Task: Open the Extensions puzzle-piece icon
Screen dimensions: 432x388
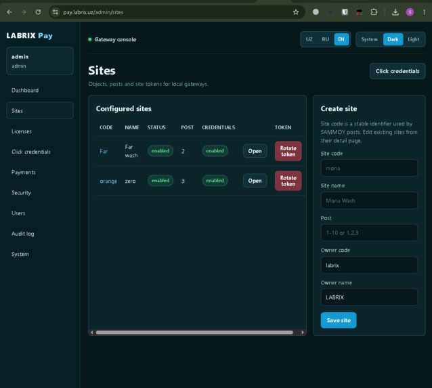Action: point(374,12)
